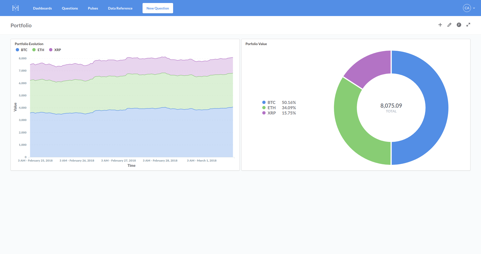Viewport: 481px width, 254px height.
Task: Go to the Questions page
Action: [x=70, y=8]
